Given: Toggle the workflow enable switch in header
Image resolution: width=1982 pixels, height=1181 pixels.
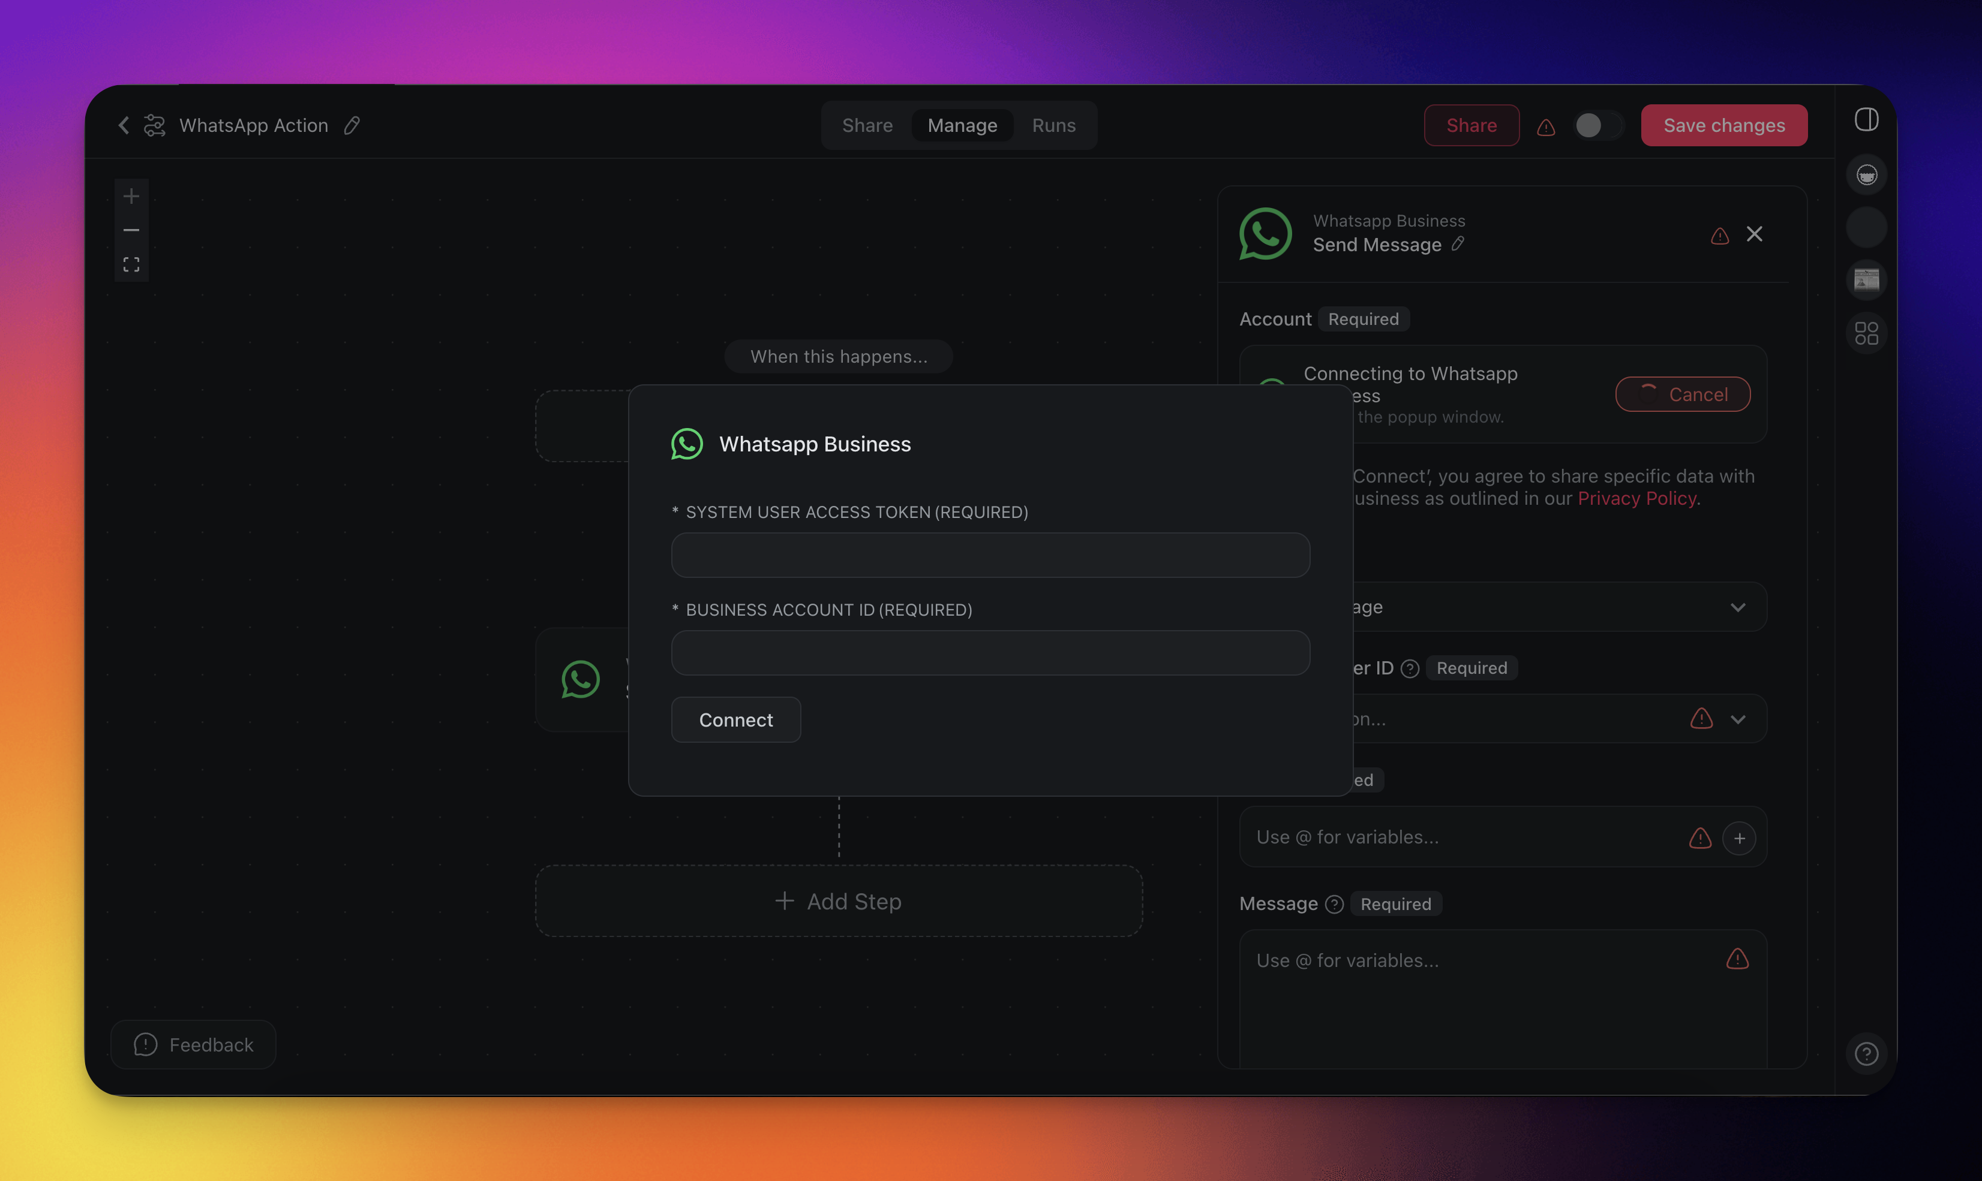Looking at the screenshot, I should click(x=1597, y=126).
